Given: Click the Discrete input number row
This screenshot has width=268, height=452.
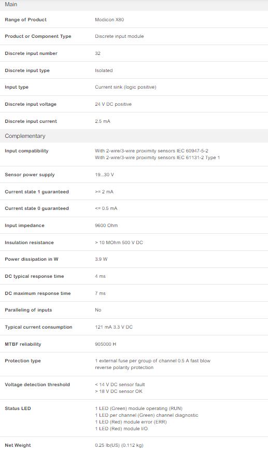Looking at the screenshot, I should tap(134, 53).
